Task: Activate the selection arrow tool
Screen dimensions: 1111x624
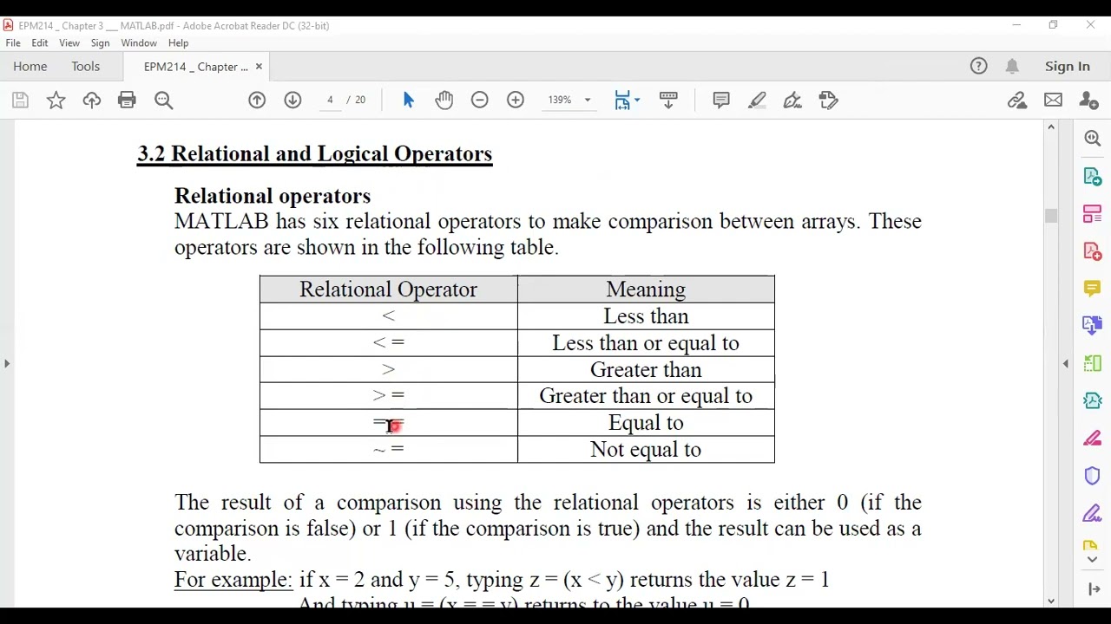Action: [x=409, y=101]
